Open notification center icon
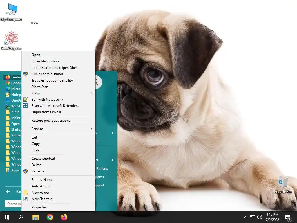Viewport: 297px width, 223px height. pyautogui.click(x=288, y=217)
